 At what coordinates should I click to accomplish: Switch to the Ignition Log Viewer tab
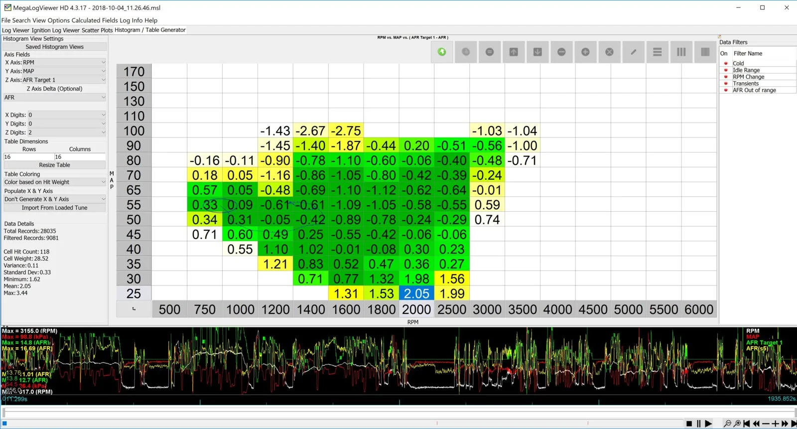[x=56, y=30]
